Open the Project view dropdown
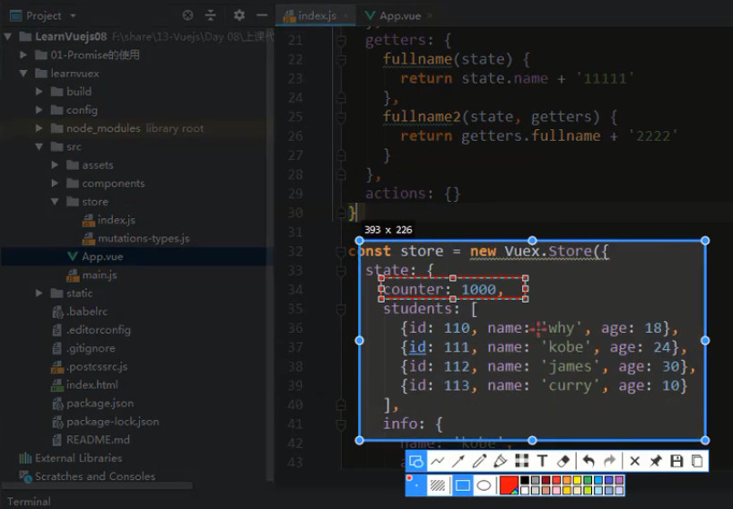The image size is (733, 509). pyautogui.click(x=73, y=15)
